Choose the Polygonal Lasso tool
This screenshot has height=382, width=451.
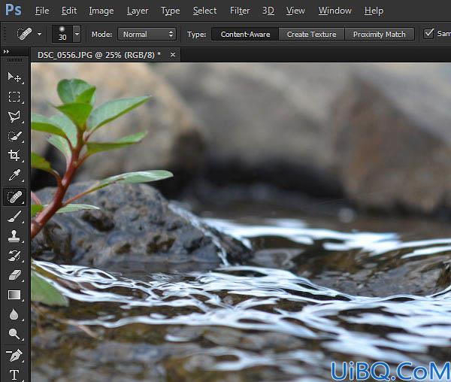(x=14, y=117)
